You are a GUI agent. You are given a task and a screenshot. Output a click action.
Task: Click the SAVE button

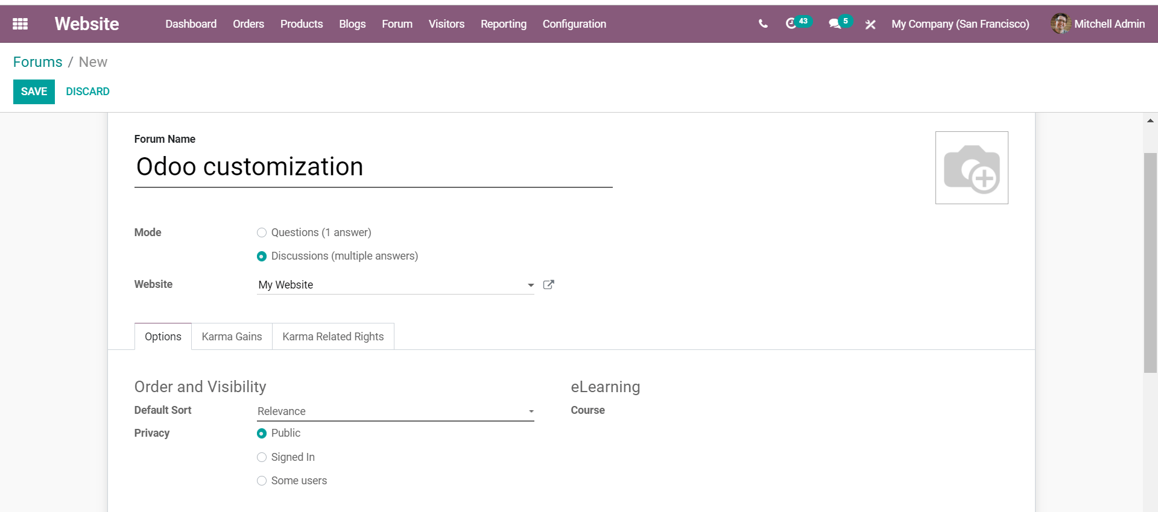pyautogui.click(x=34, y=92)
